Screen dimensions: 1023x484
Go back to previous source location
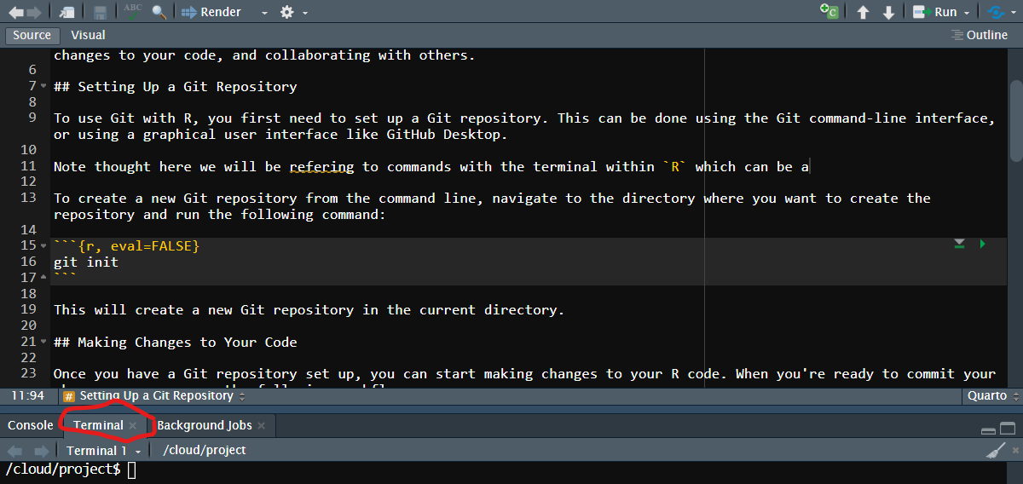(x=15, y=12)
